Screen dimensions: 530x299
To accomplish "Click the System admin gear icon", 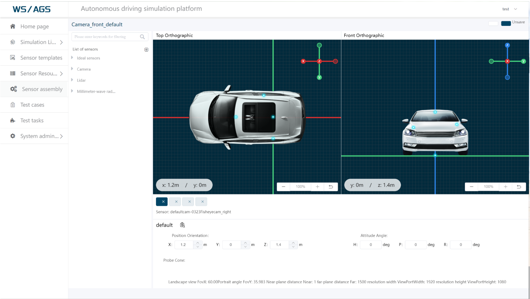I will (x=13, y=136).
